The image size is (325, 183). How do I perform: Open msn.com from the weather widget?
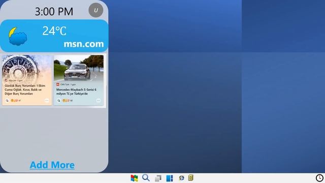(84, 44)
